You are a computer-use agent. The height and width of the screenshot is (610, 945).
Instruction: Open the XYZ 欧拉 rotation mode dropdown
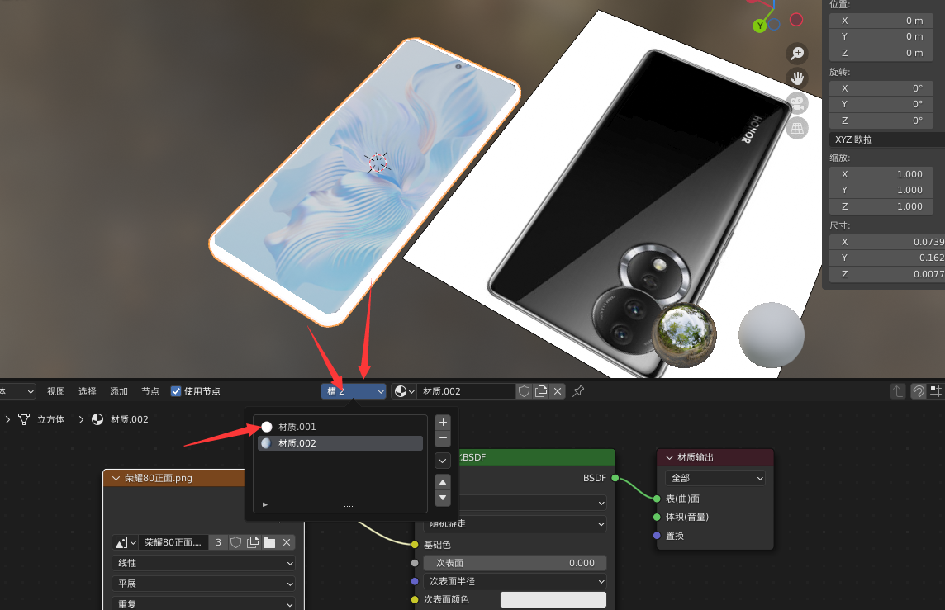886,139
